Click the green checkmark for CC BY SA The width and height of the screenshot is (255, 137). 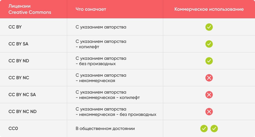coord(209,44)
